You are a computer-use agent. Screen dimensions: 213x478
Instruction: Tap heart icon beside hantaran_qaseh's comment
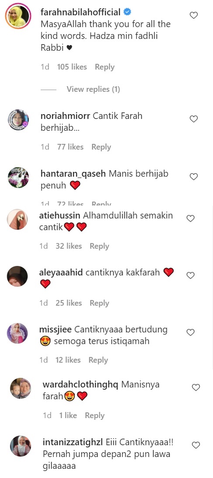tap(194, 177)
